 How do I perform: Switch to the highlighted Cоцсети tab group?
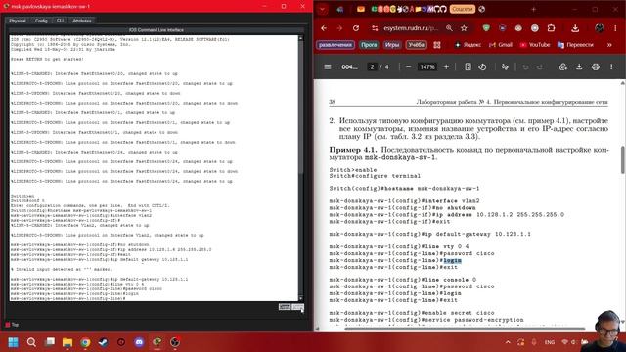[463, 9]
